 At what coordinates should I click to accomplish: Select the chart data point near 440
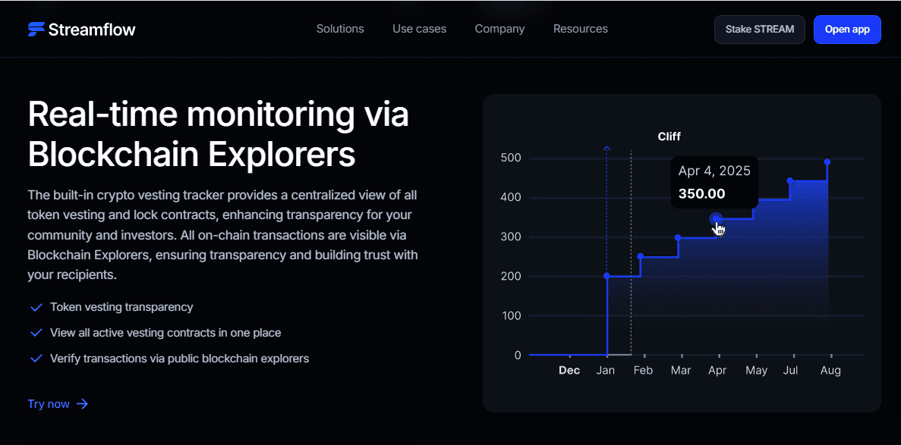pos(790,181)
